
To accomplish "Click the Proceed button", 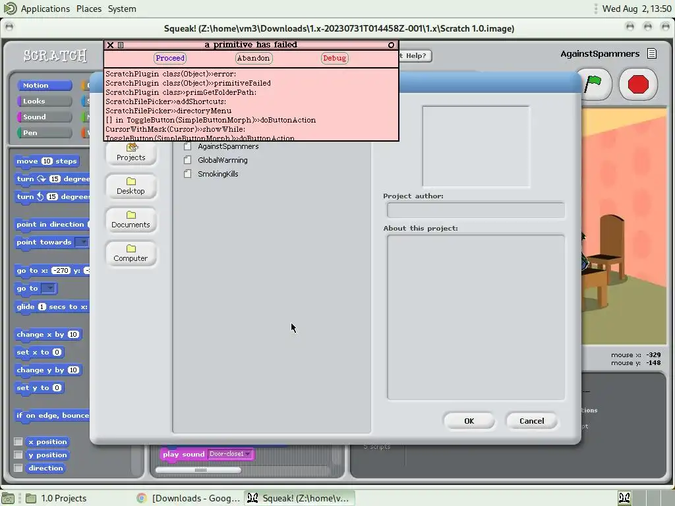I will (x=170, y=58).
